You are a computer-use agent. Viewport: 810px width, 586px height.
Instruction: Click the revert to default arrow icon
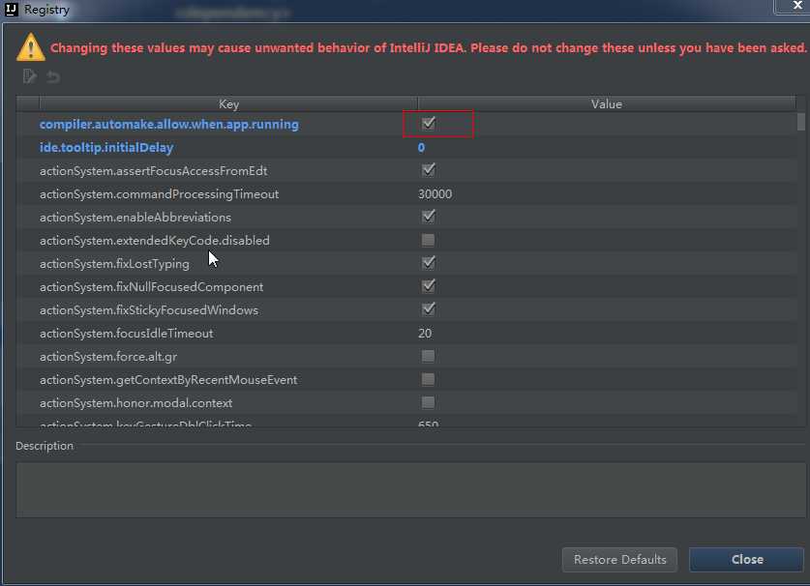coord(52,77)
